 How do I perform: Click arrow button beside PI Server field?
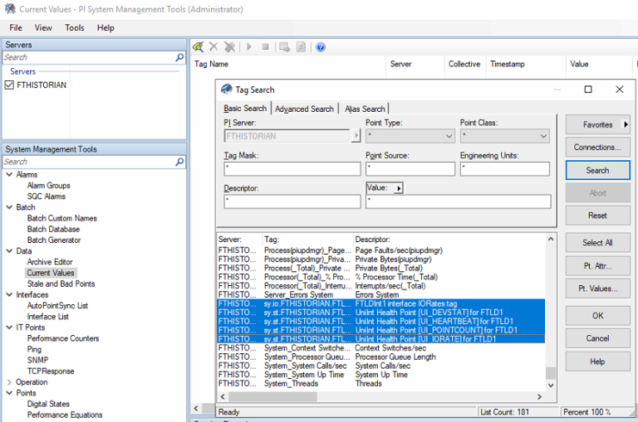point(356,136)
